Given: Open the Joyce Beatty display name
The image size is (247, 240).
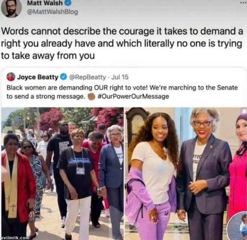Looking at the screenshot, I should click(x=38, y=77).
